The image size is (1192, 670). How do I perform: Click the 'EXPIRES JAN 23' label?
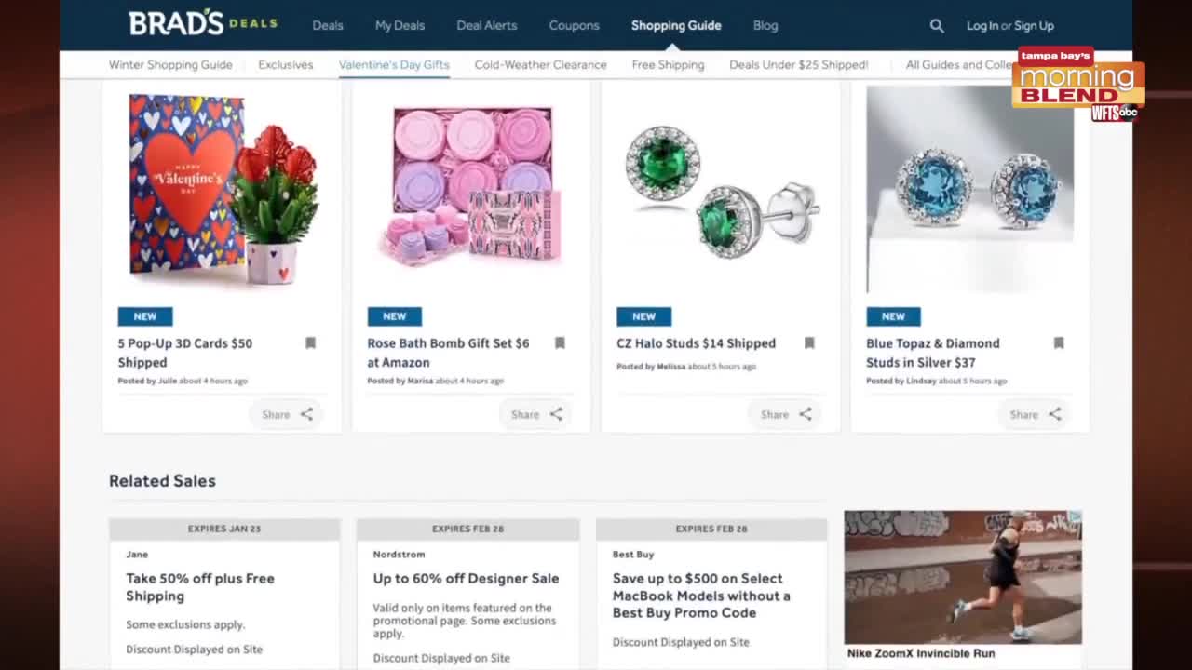(224, 529)
